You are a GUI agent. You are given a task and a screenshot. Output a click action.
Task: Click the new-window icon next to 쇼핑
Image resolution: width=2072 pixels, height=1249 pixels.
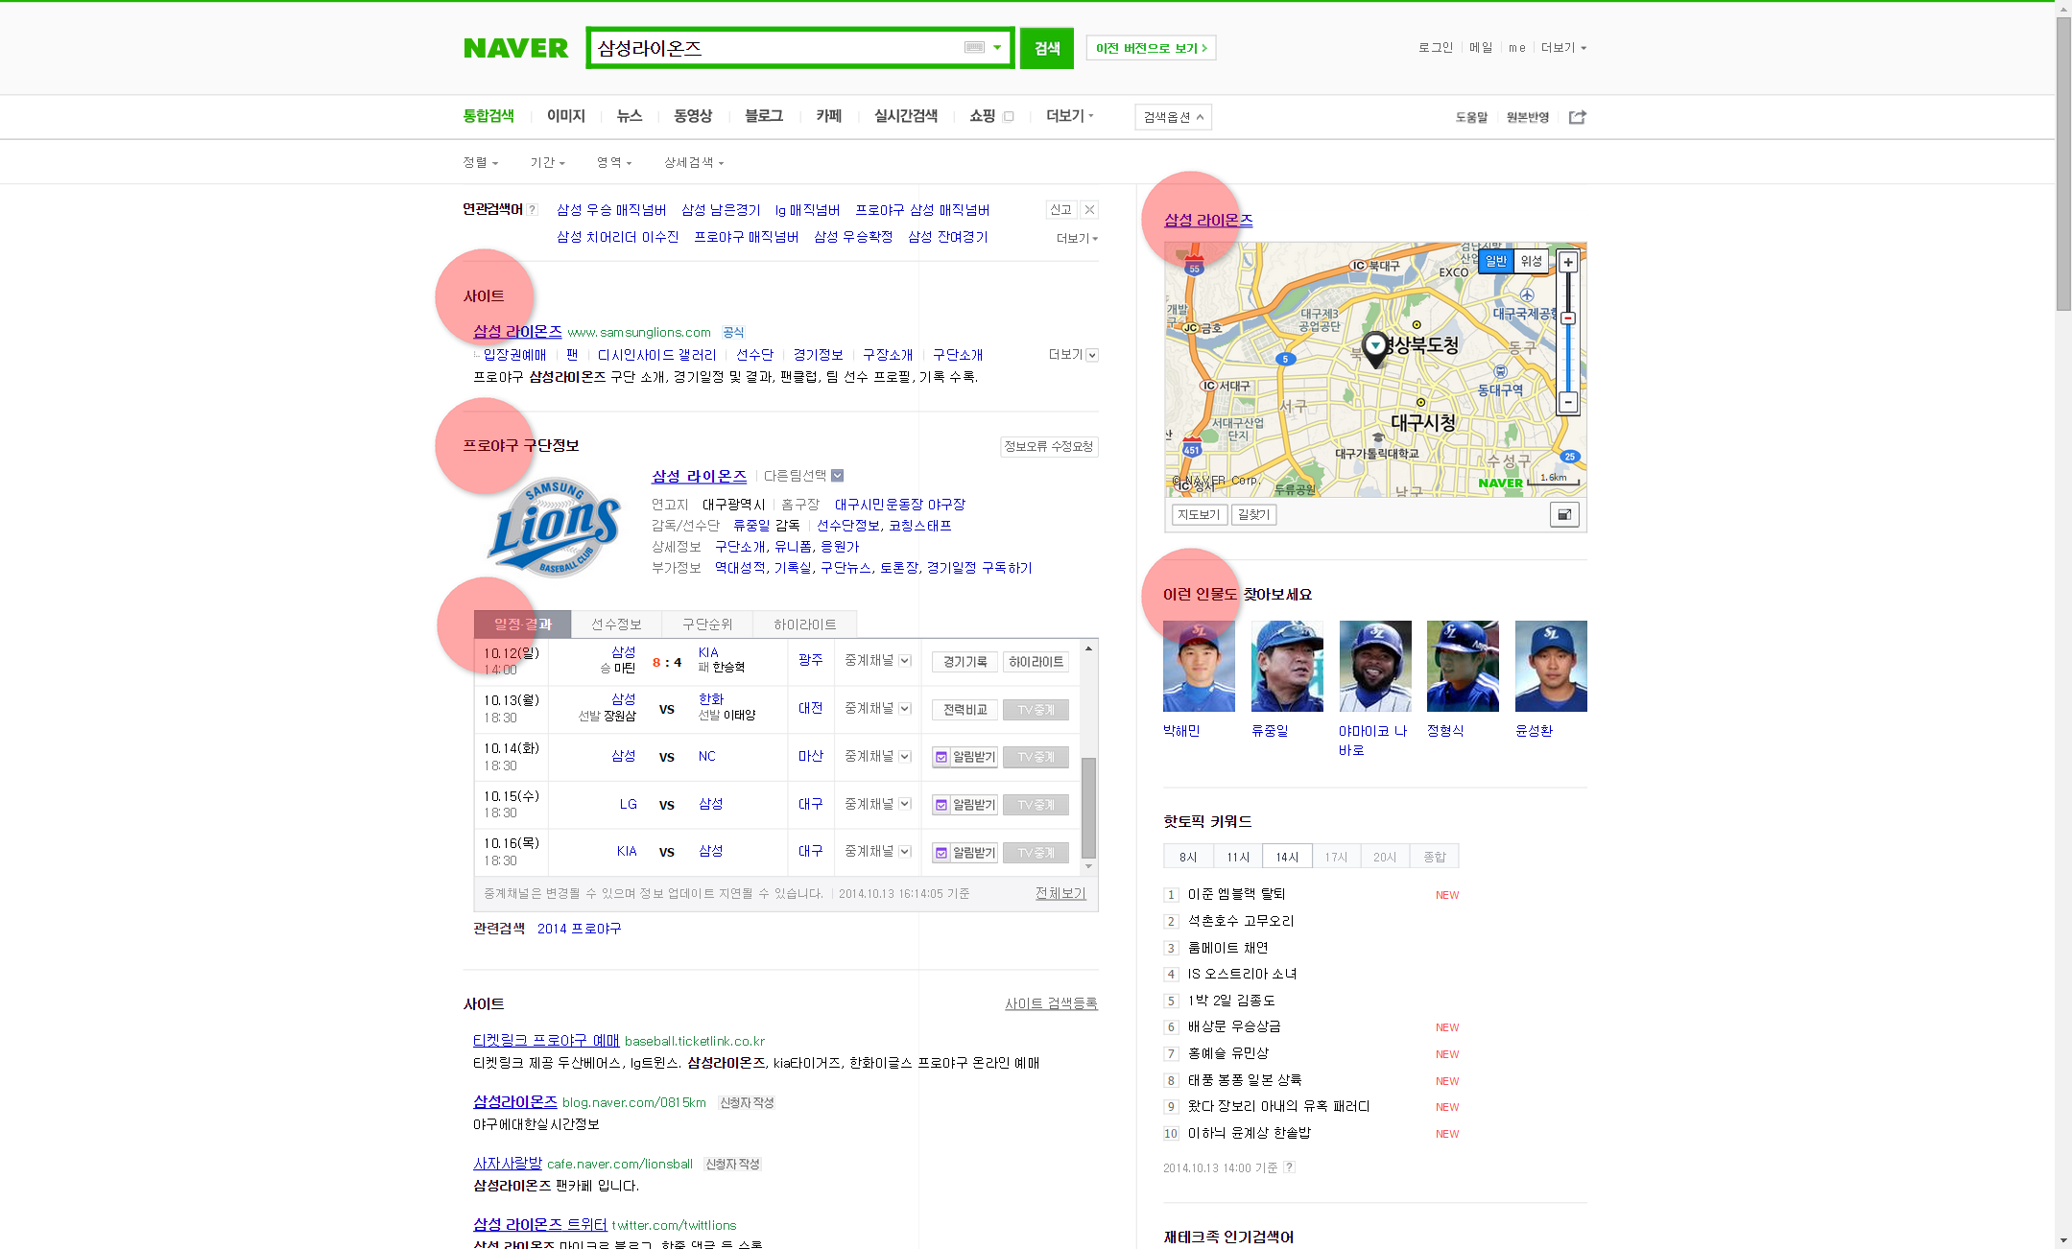tap(1008, 116)
